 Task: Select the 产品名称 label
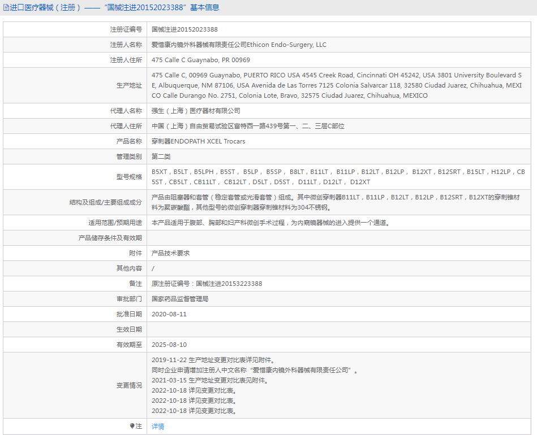point(129,142)
